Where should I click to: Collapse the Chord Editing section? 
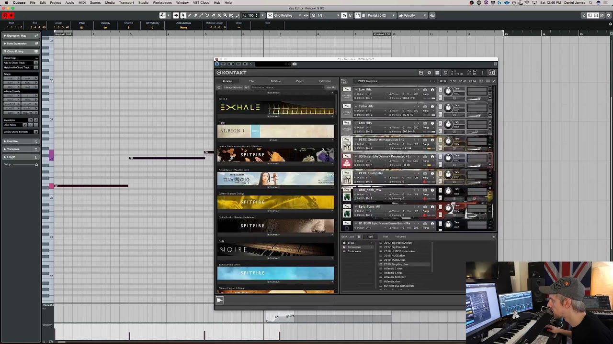(21, 51)
